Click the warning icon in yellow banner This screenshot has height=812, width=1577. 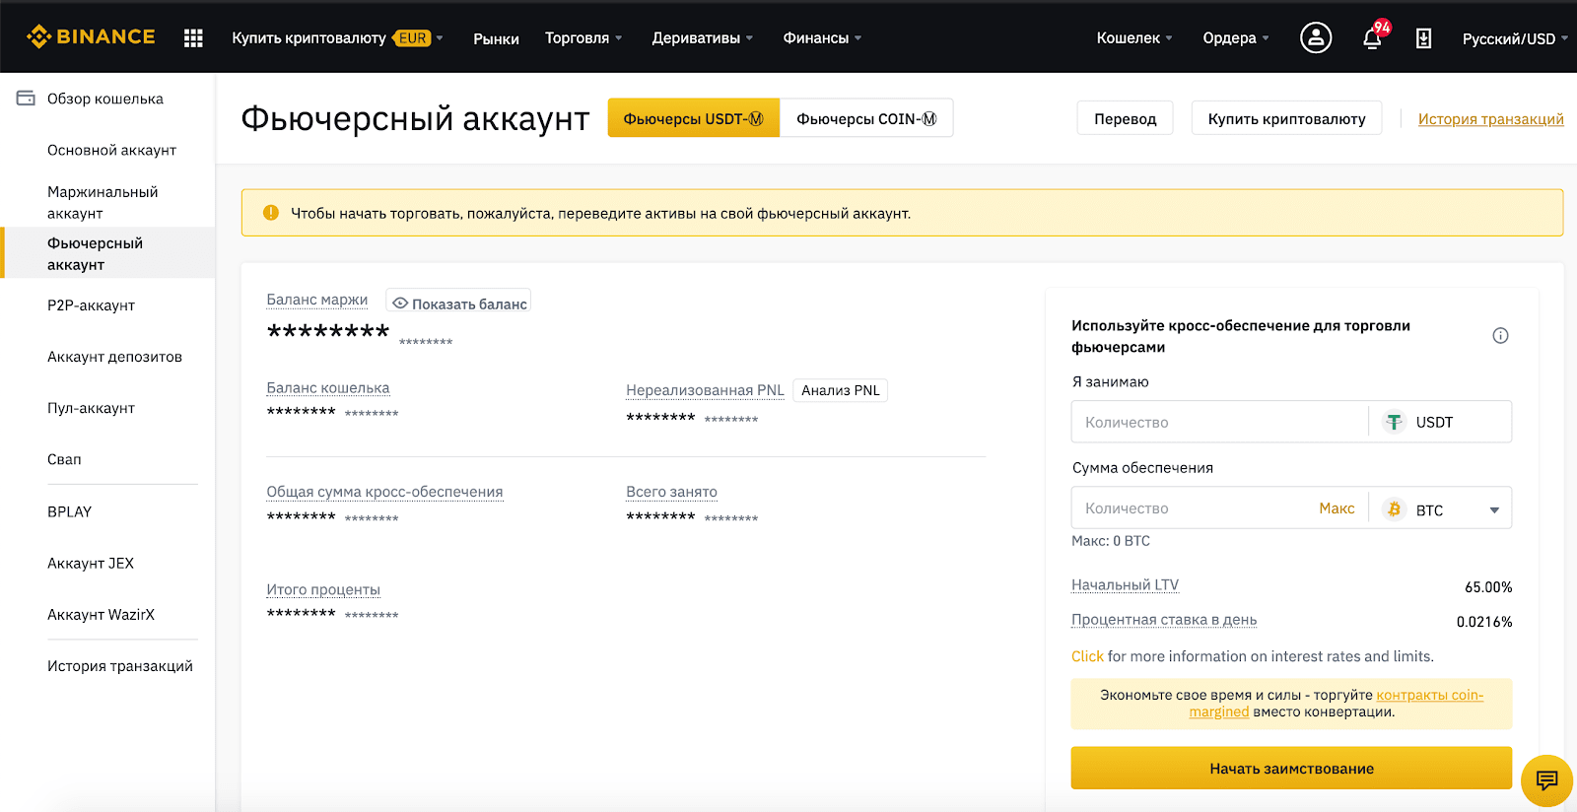[271, 213]
